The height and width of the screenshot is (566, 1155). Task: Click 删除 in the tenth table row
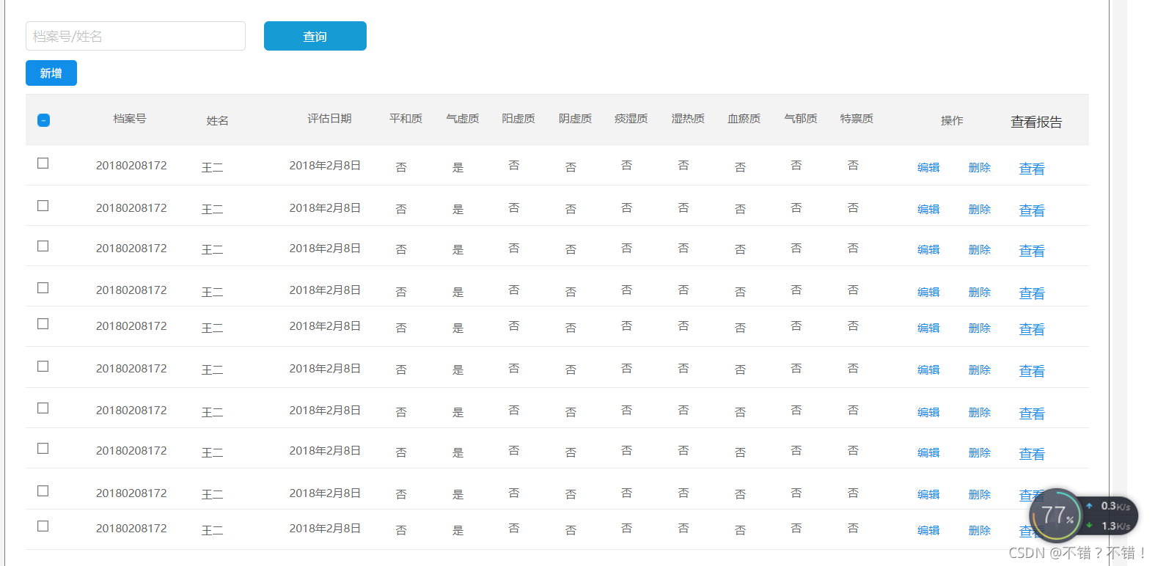coord(980,530)
